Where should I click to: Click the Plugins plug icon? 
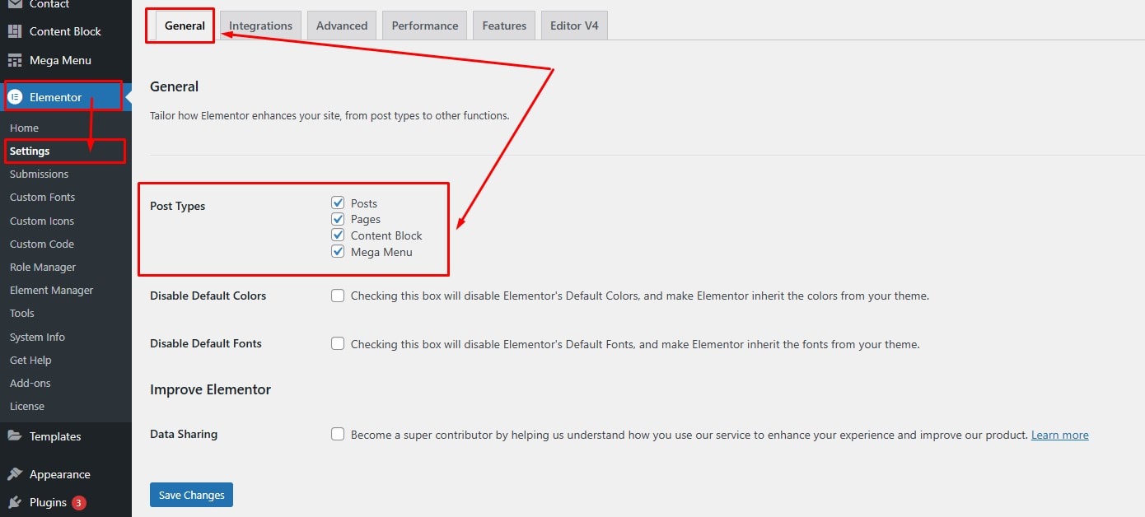click(15, 502)
